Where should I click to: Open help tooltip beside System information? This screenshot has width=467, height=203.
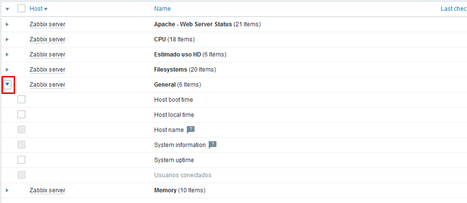213,145
